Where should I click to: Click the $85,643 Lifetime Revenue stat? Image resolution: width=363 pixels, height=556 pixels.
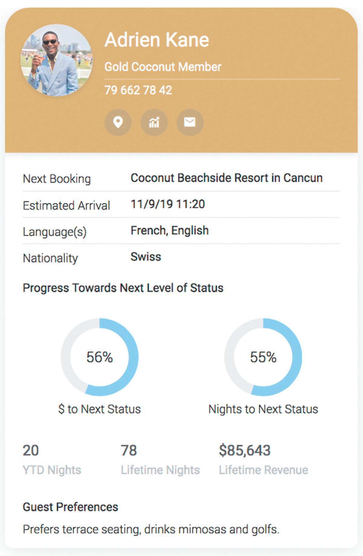[245, 450]
